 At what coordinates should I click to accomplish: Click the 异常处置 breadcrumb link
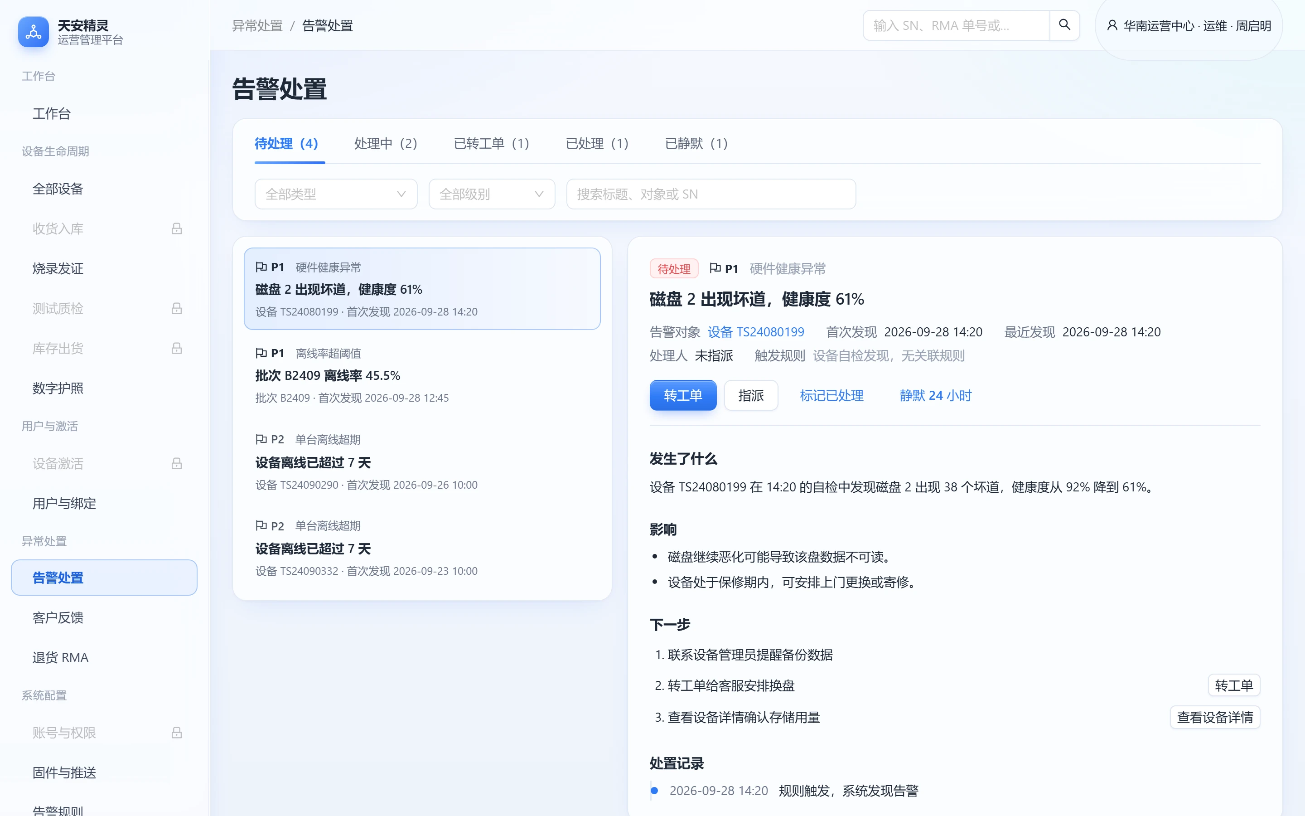(257, 25)
